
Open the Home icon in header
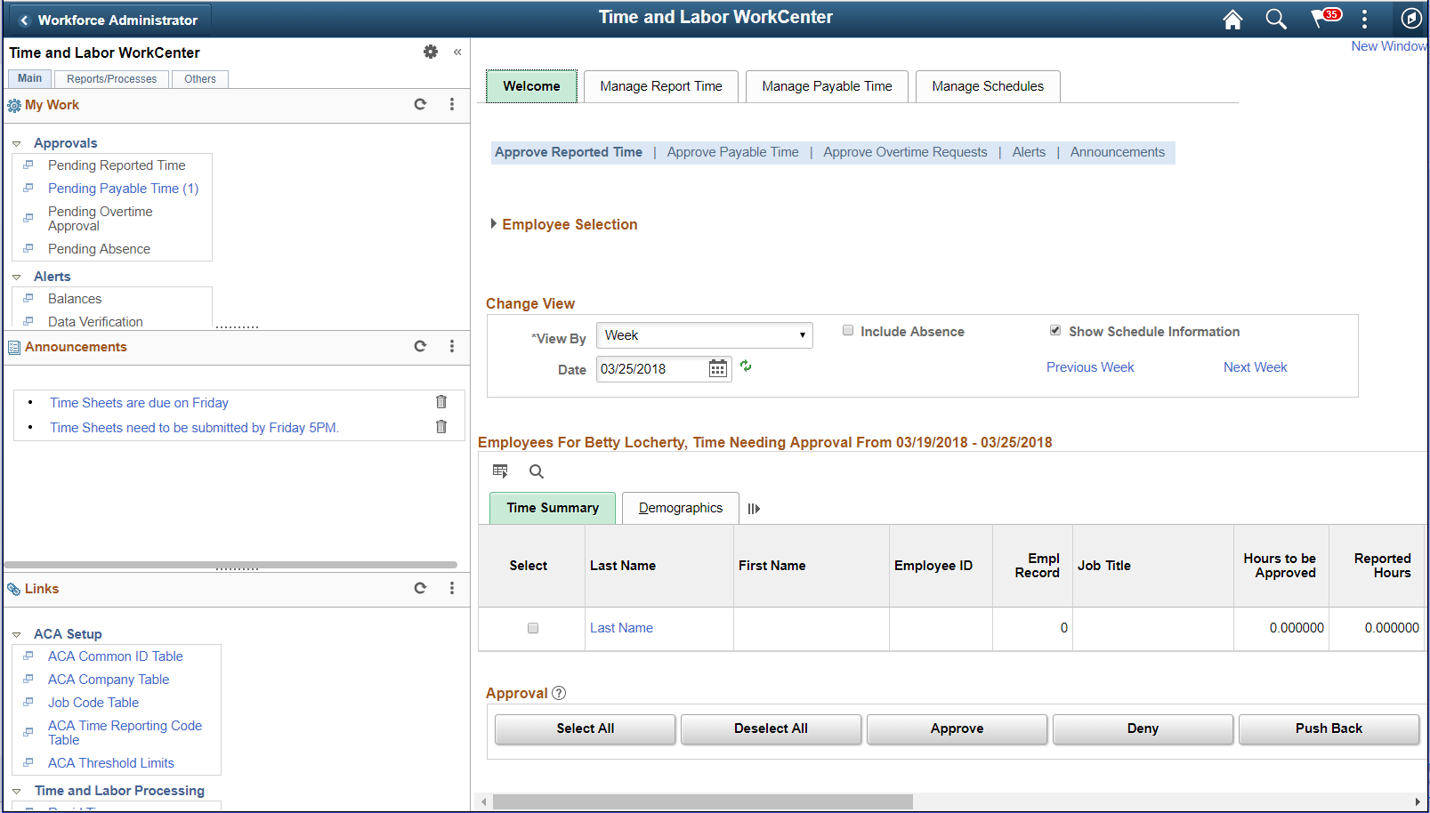coord(1232,20)
